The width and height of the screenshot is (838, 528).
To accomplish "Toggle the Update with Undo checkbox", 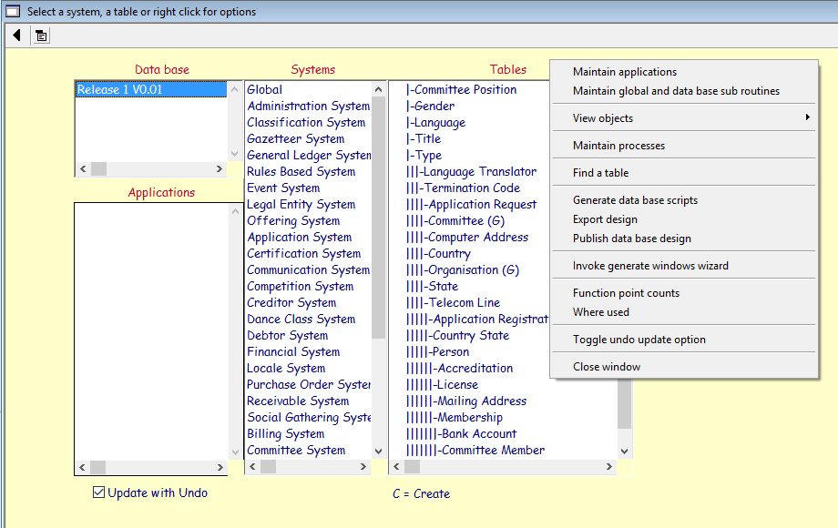I will click(x=99, y=492).
